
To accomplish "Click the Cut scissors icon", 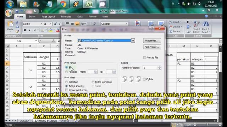I will pos(17,22).
